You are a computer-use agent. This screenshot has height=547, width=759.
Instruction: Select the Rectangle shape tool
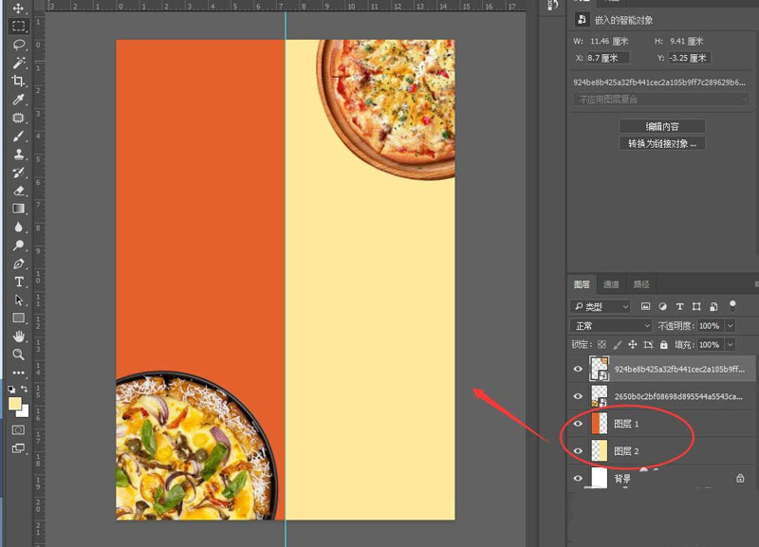coord(18,318)
